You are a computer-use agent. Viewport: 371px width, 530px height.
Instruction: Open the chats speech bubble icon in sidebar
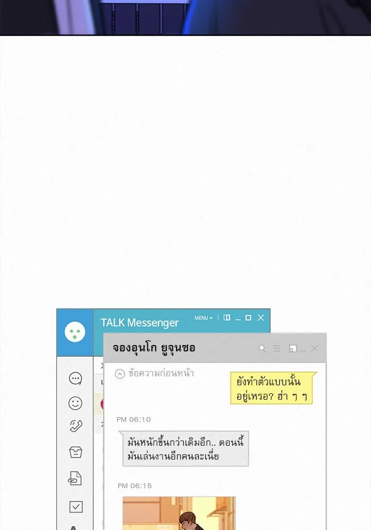[75, 378]
